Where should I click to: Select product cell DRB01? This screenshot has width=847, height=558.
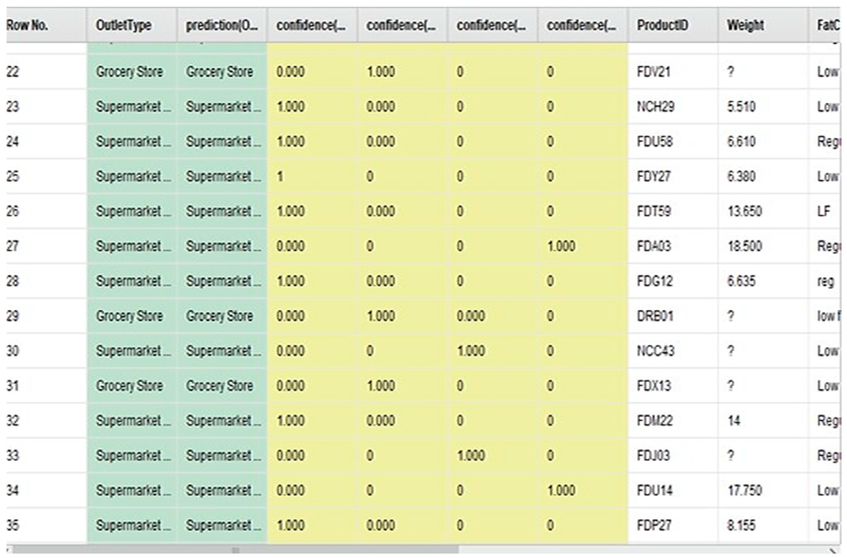tap(655, 316)
